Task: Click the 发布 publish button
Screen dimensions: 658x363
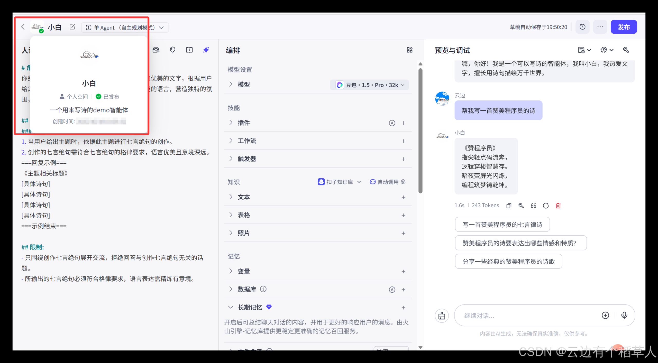Action: click(624, 27)
